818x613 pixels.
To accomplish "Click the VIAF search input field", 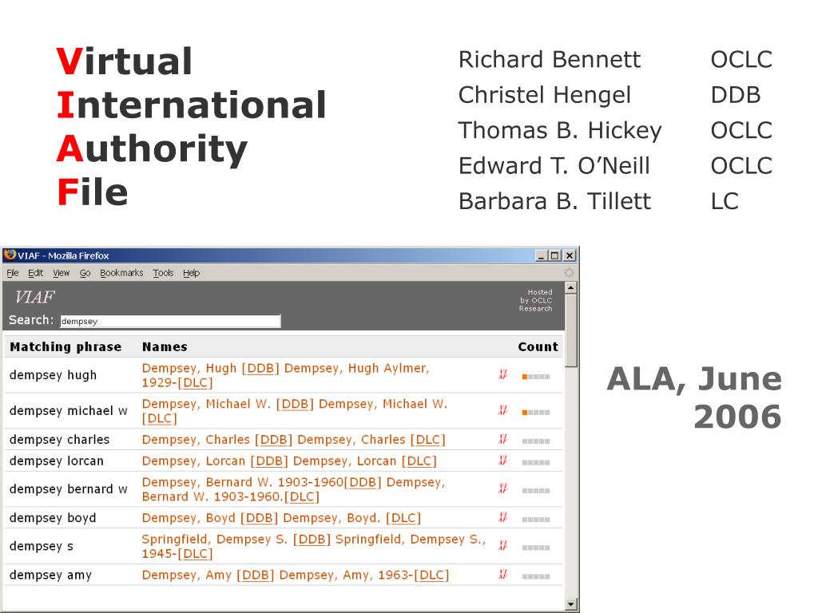I will (170, 321).
